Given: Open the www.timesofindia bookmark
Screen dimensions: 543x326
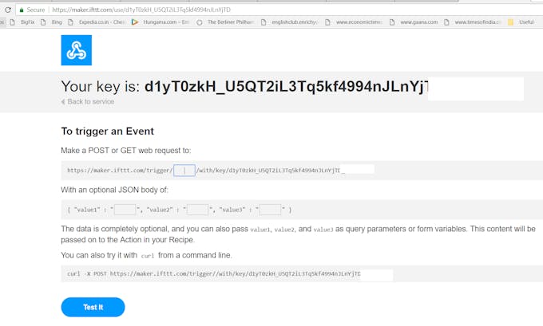Looking at the screenshot, I should pos(478,22).
